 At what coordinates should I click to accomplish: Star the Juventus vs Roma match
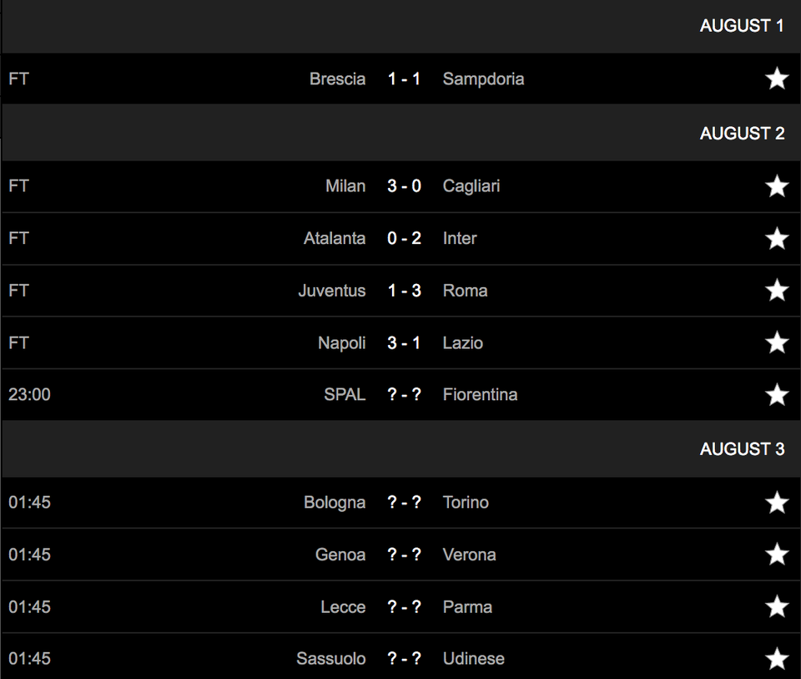[777, 291]
